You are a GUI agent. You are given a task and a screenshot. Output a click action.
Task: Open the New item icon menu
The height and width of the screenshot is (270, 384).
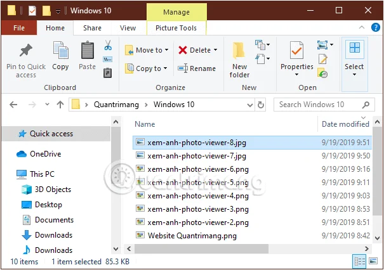coord(263,45)
